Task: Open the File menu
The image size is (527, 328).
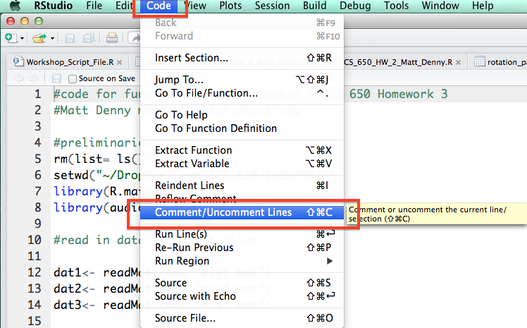Action: (x=94, y=6)
